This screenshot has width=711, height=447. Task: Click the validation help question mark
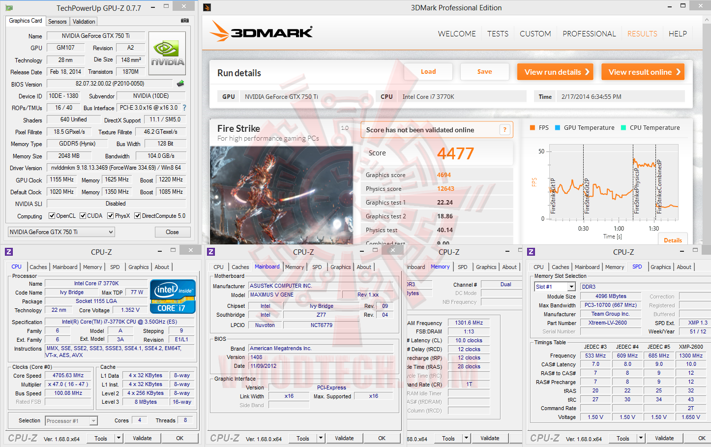[x=504, y=130]
